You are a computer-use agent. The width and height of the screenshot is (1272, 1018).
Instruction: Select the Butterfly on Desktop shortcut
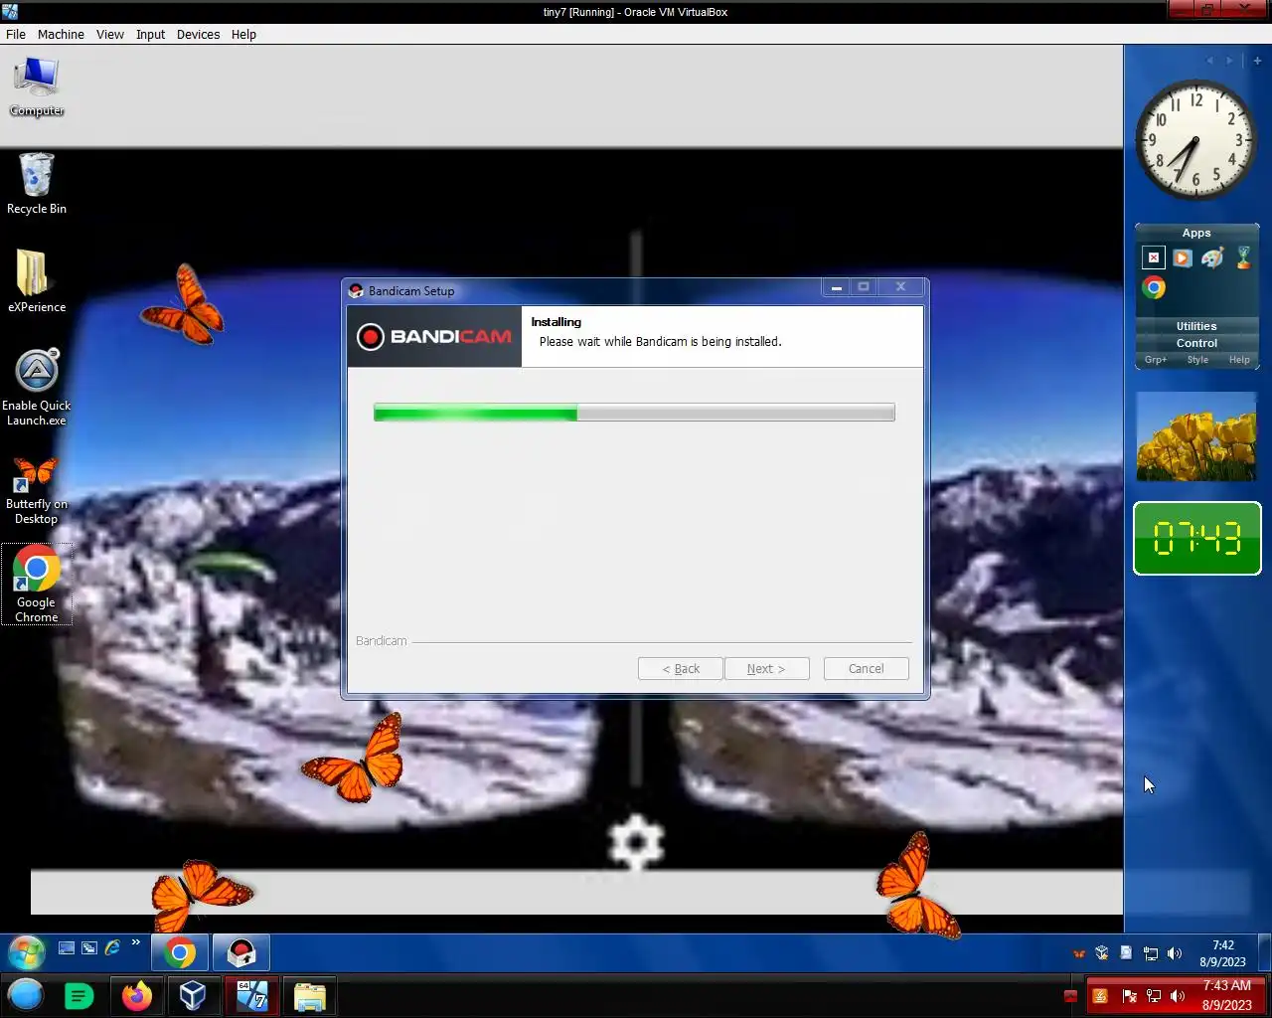tap(37, 491)
